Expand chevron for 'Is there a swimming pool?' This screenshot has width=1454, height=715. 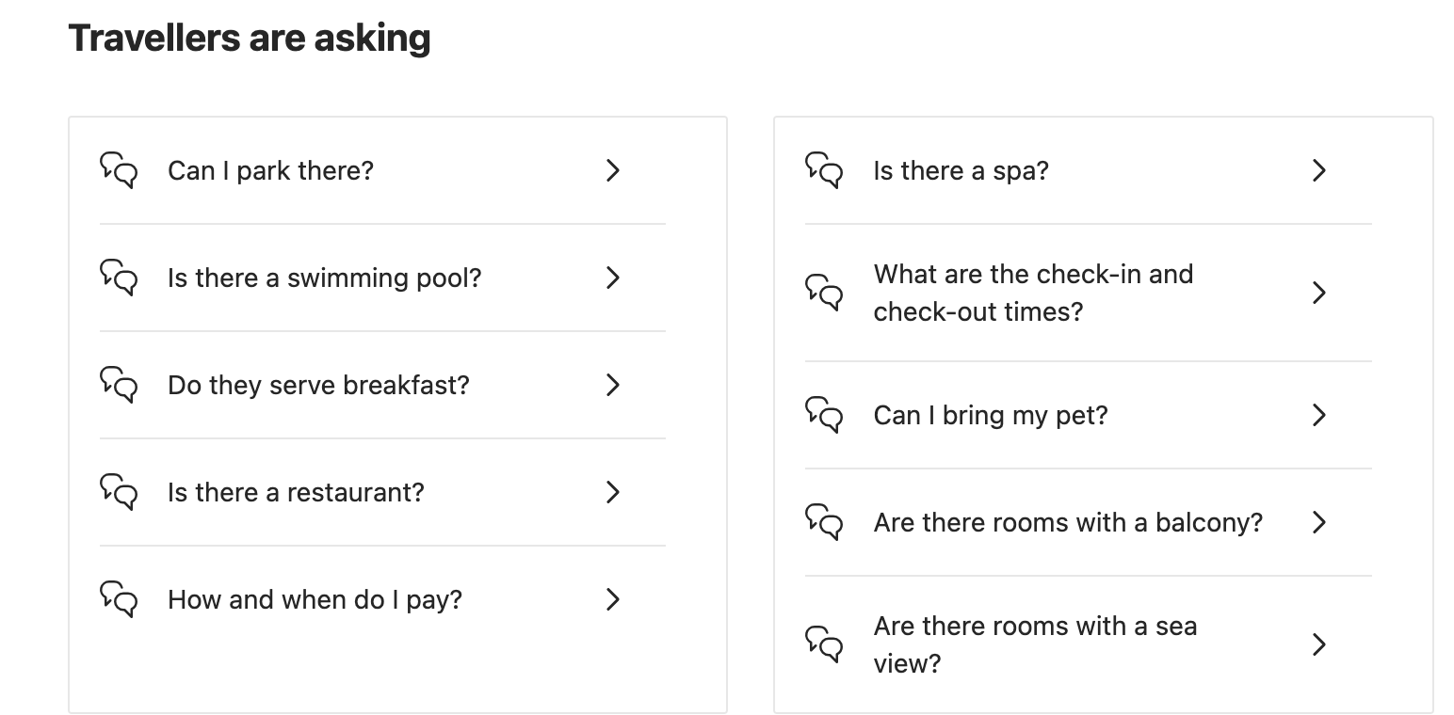(613, 278)
